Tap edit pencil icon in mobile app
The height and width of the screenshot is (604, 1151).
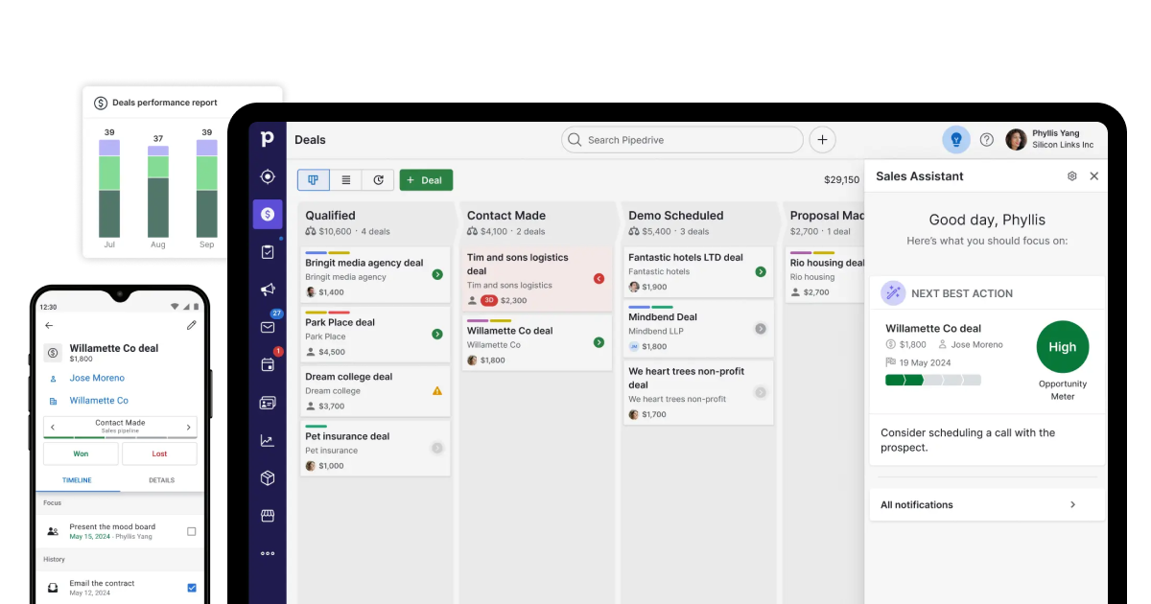192,326
